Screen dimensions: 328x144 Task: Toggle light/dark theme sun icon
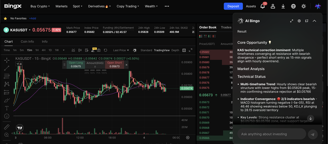pyautogui.click(x=304, y=6)
